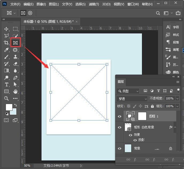Screen dimensions: 184x169
Task: Select the Hand tool
Action: click(x=16, y=91)
